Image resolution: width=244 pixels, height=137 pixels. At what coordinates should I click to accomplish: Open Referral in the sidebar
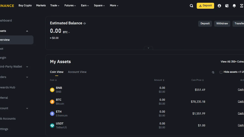(x=4, y=98)
